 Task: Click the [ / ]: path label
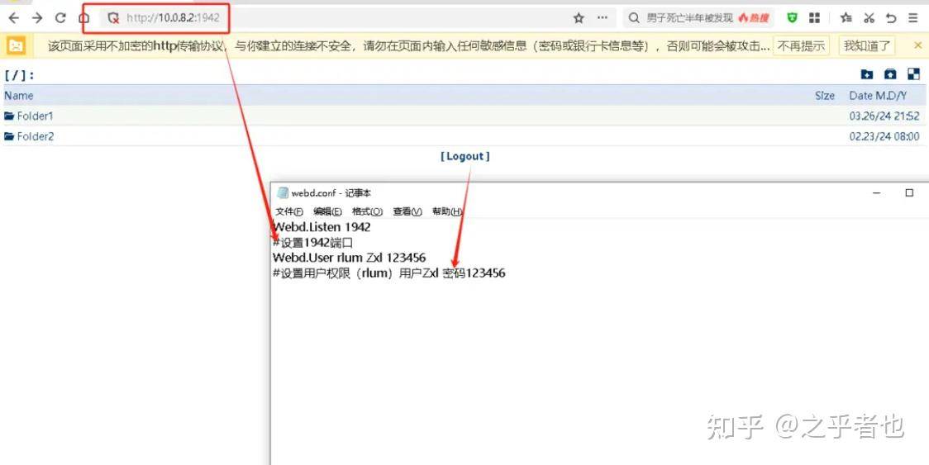click(x=20, y=74)
